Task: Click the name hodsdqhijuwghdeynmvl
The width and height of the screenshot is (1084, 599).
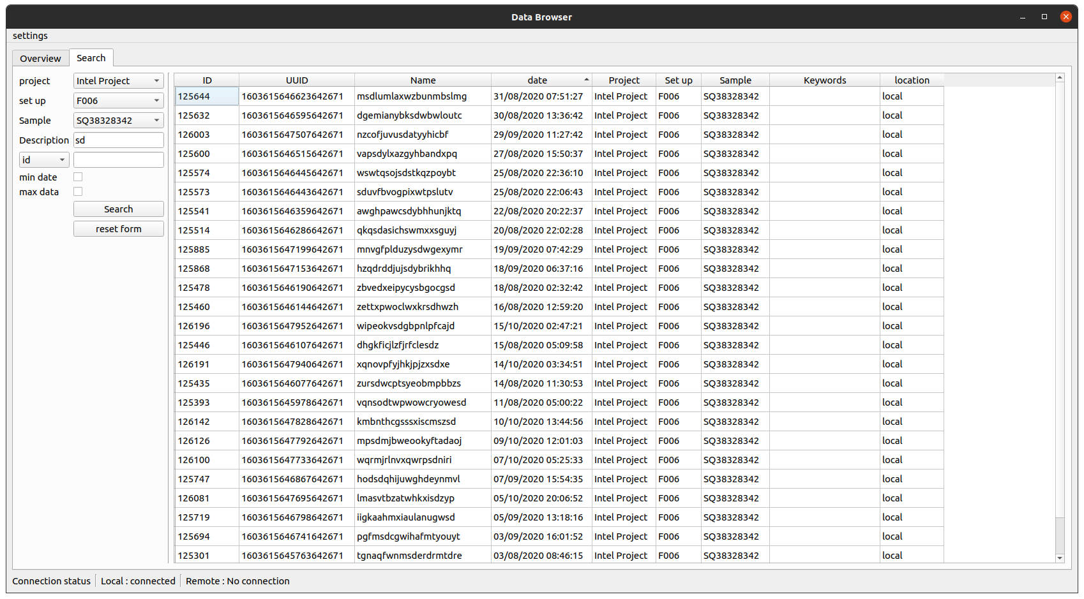Action: [423, 479]
